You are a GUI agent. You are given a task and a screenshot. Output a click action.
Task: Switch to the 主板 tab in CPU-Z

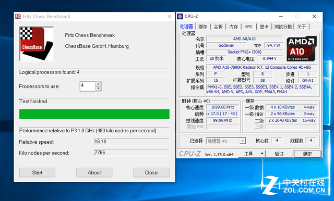(218, 27)
